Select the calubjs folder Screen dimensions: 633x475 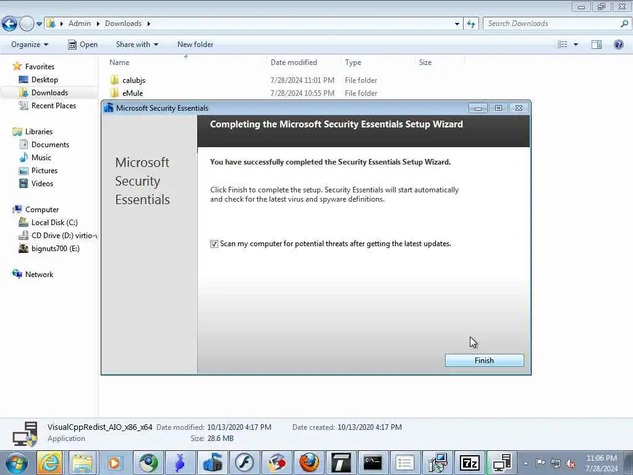coord(134,80)
